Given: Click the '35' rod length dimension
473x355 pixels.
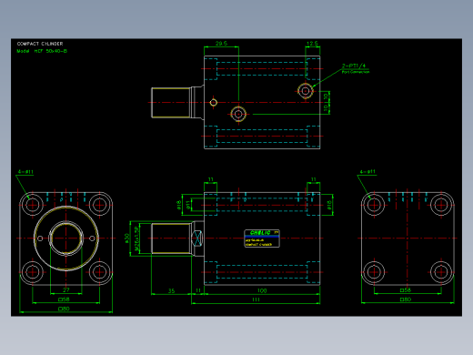Looking at the screenshot, I should point(171,290).
